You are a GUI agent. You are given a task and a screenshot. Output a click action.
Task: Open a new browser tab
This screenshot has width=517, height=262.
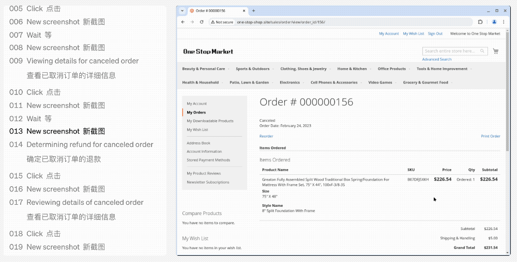[x=253, y=11]
